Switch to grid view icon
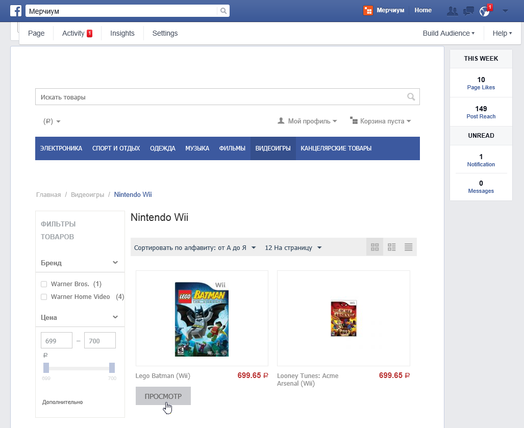Image resolution: width=524 pixels, height=428 pixels. 375,247
